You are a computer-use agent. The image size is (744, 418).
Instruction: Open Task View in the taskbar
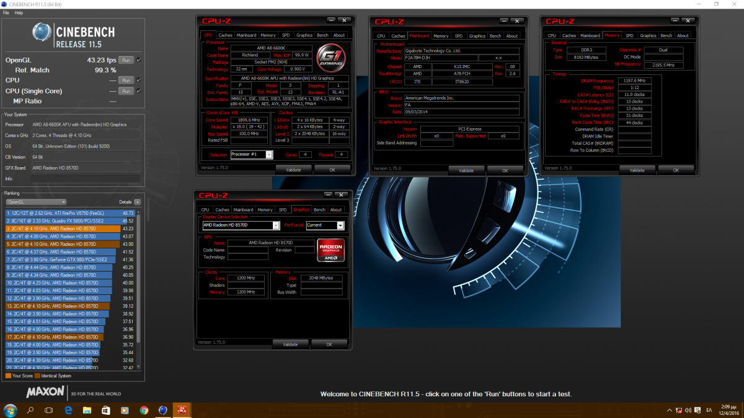click(x=49, y=410)
